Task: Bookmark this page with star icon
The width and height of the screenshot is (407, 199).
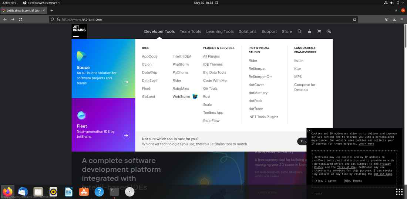Action: (x=354, y=20)
